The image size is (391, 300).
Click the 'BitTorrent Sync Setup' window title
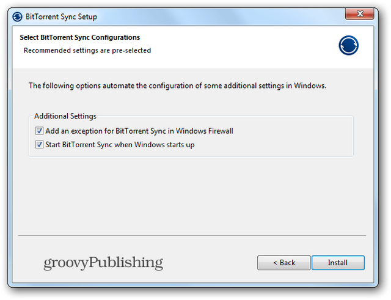coord(61,16)
